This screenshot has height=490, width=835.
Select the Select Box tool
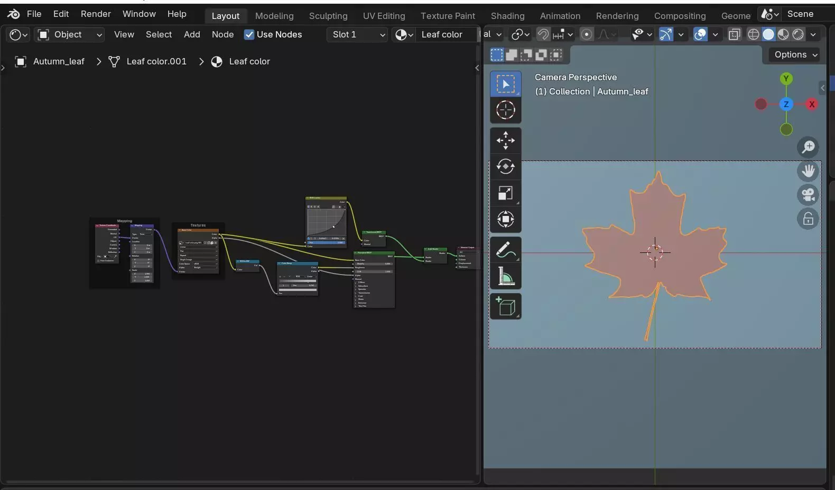(506, 84)
